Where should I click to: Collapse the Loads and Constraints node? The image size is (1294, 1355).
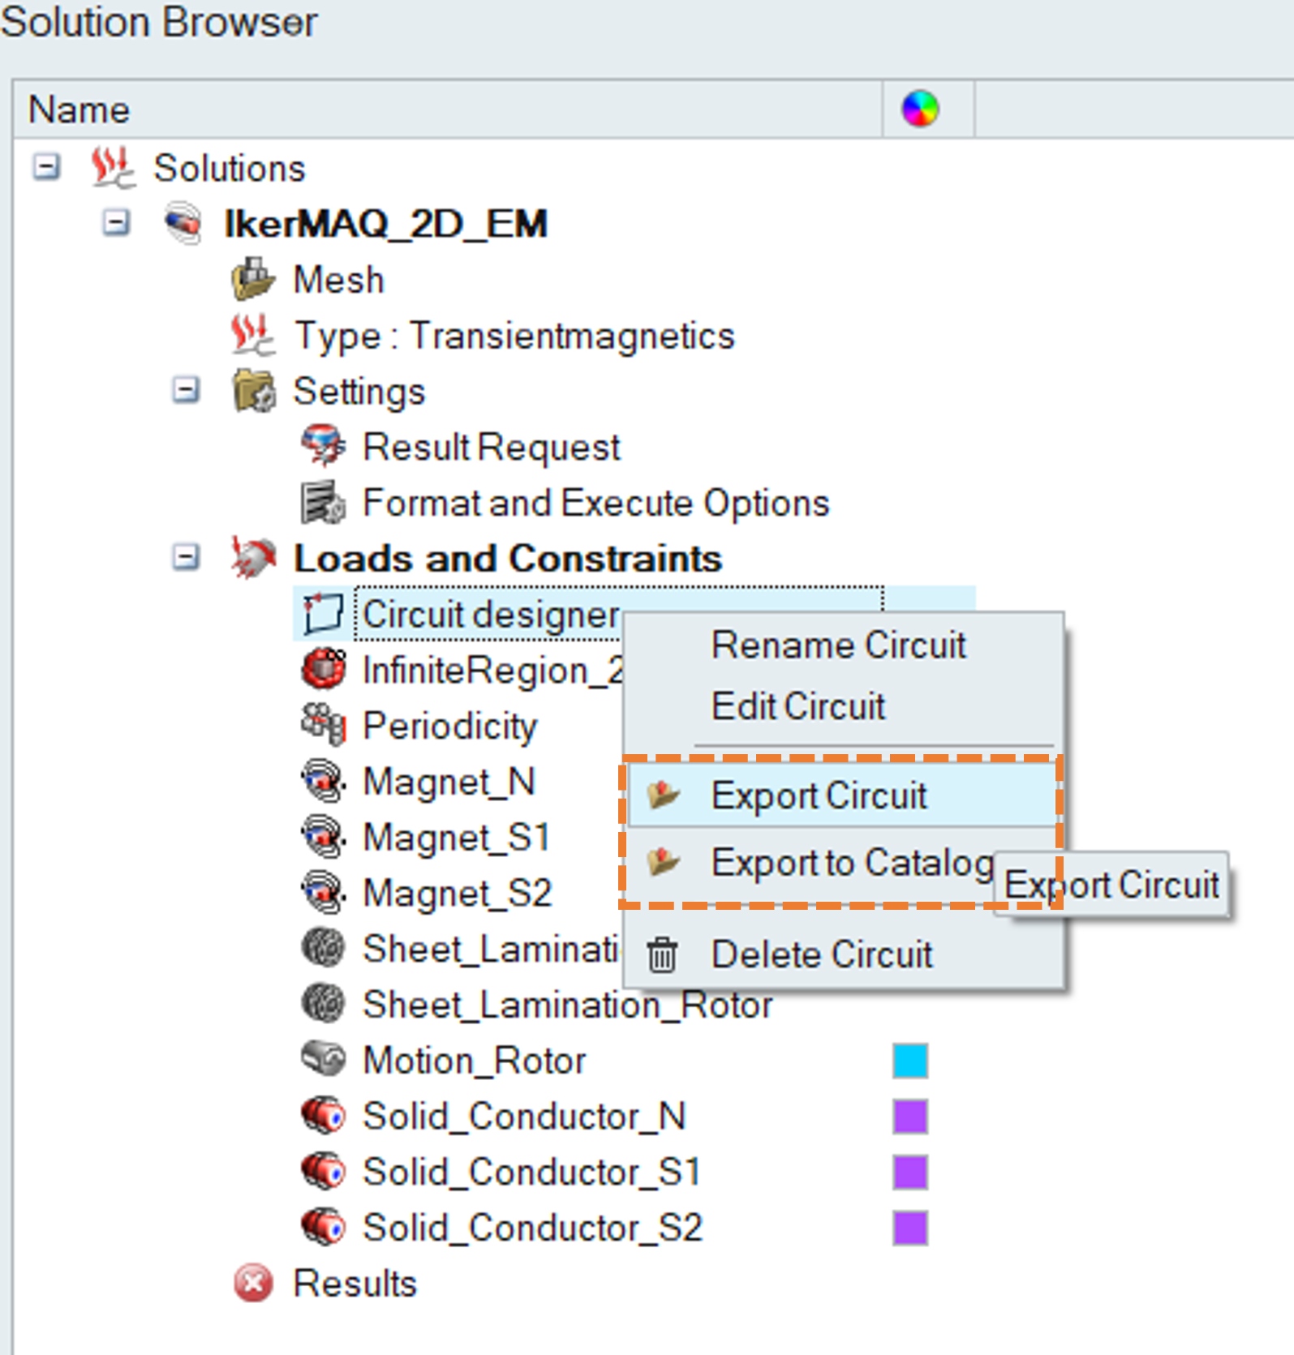point(186,558)
